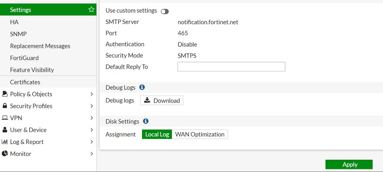Click the Monitor pie chart icon
The width and height of the screenshot is (383, 172).
click(5, 154)
